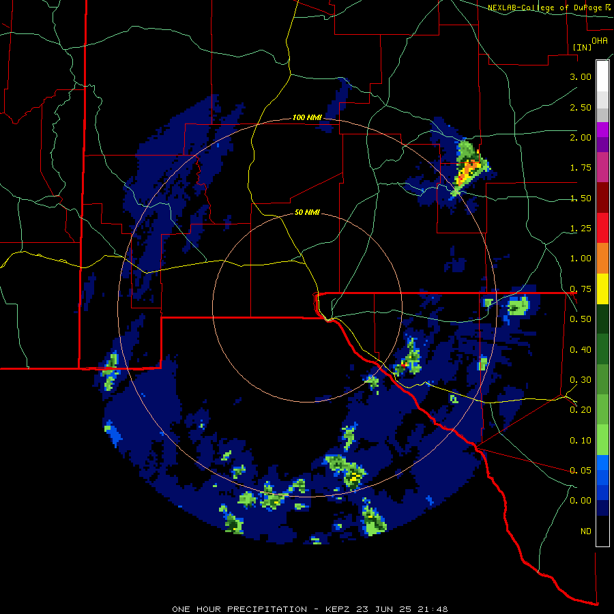This screenshot has width=614, height=614.
Task: Click the 3.00 legend value
Action: click(581, 76)
